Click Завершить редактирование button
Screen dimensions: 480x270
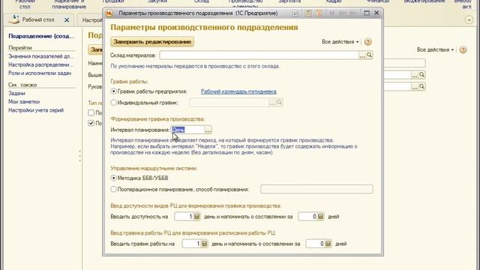click(152, 42)
